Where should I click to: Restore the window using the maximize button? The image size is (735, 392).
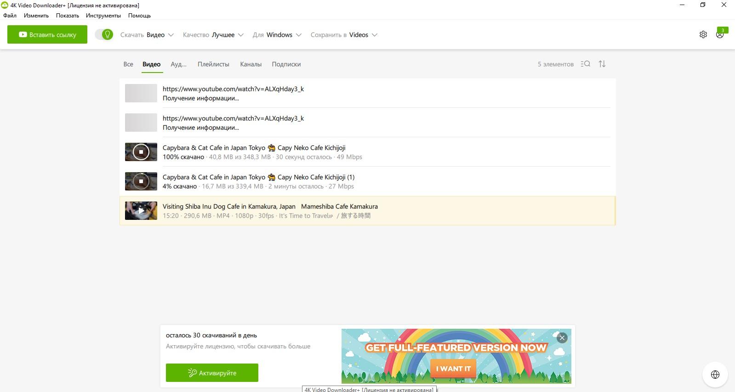(x=703, y=5)
